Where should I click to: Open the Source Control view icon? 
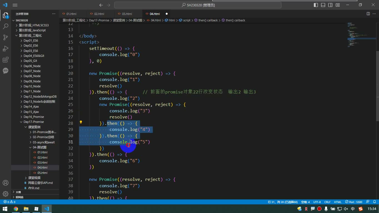click(x=6, y=37)
